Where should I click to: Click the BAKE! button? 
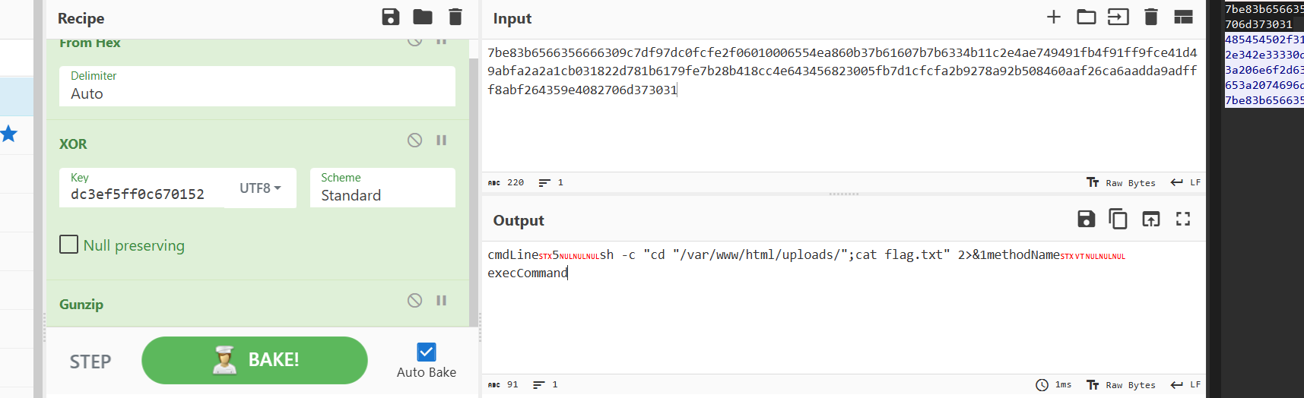coord(255,360)
